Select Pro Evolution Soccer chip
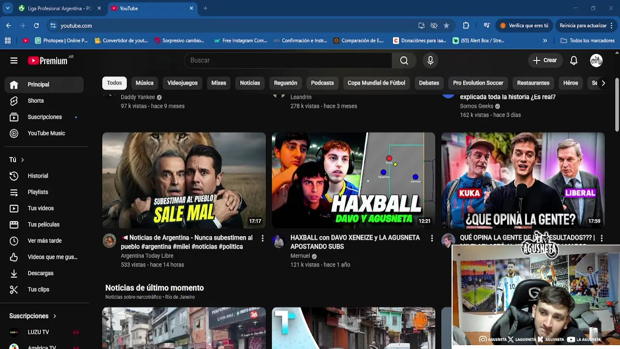The height and width of the screenshot is (349, 620). (478, 83)
